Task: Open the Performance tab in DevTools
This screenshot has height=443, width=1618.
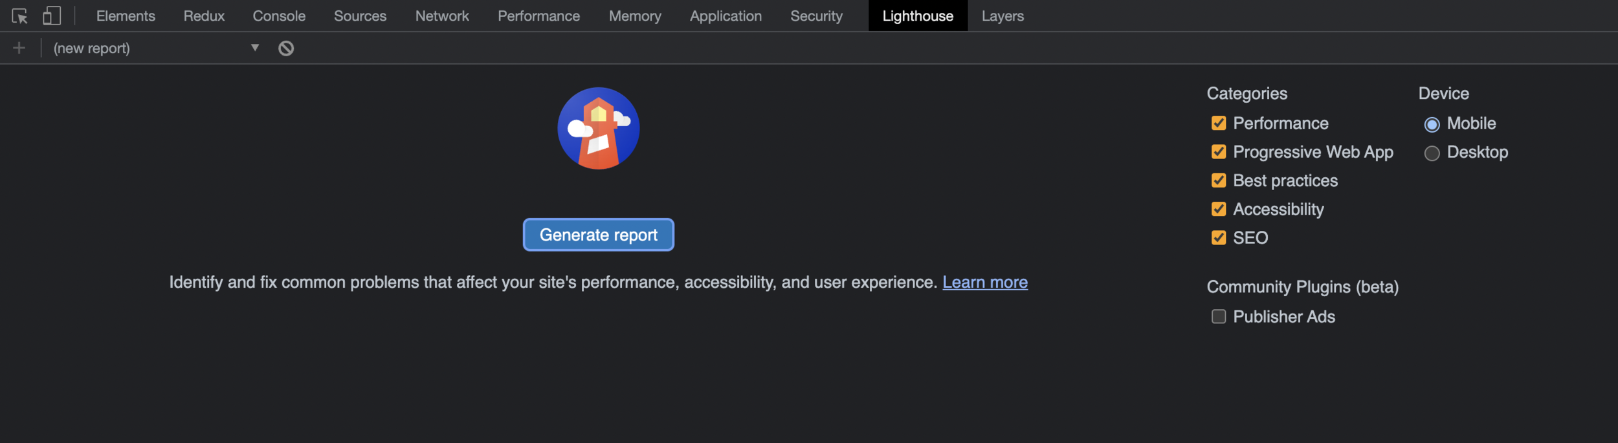Action: pos(538,16)
